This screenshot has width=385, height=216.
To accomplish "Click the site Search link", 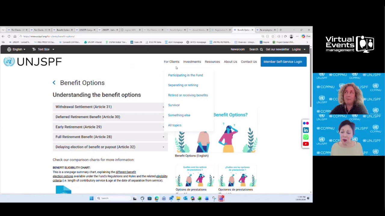I will click(255, 49).
